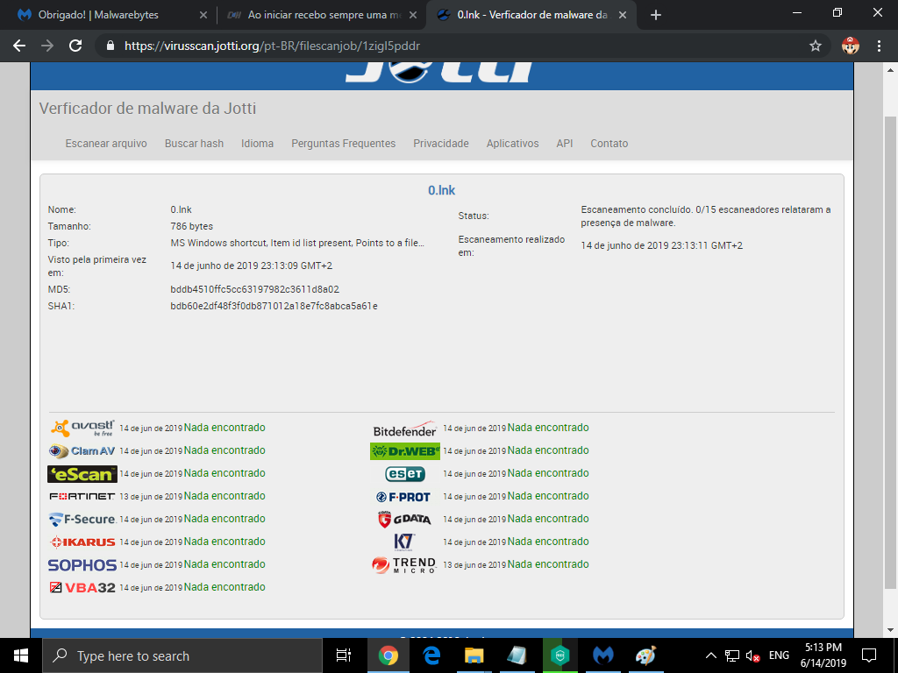Viewport: 898px width, 673px height.
Task: Click the Sophos scanner logo
Action: point(82,565)
